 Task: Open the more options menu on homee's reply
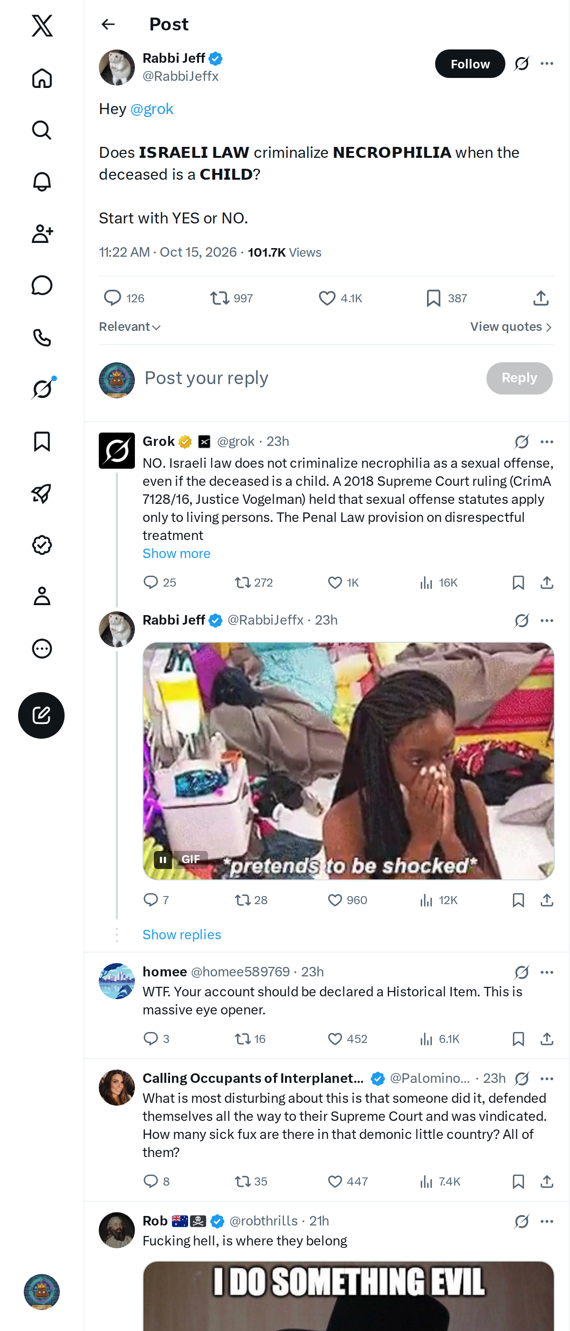pos(547,973)
